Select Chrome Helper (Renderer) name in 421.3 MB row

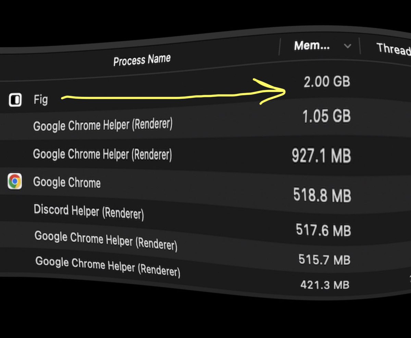tap(108, 266)
